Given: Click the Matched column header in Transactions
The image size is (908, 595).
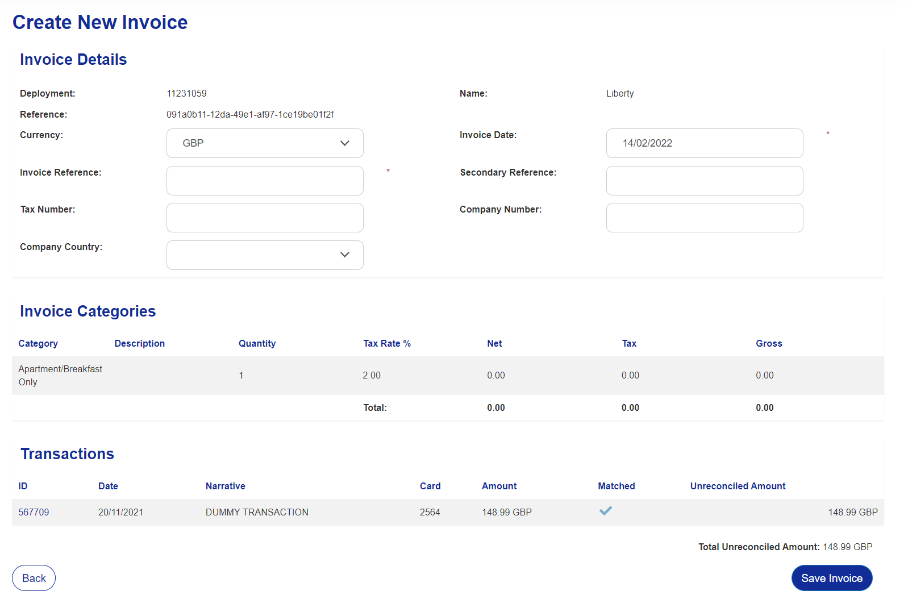Looking at the screenshot, I should coord(617,486).
